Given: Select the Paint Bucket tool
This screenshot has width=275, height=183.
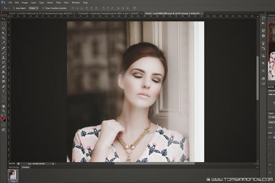Looking at the screenshot, I should (x=3, y=72).
